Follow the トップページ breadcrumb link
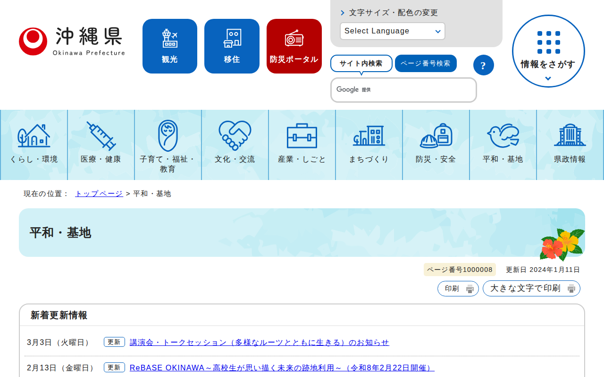This screenshot has height=377, width=604. [x=99, y=194]
